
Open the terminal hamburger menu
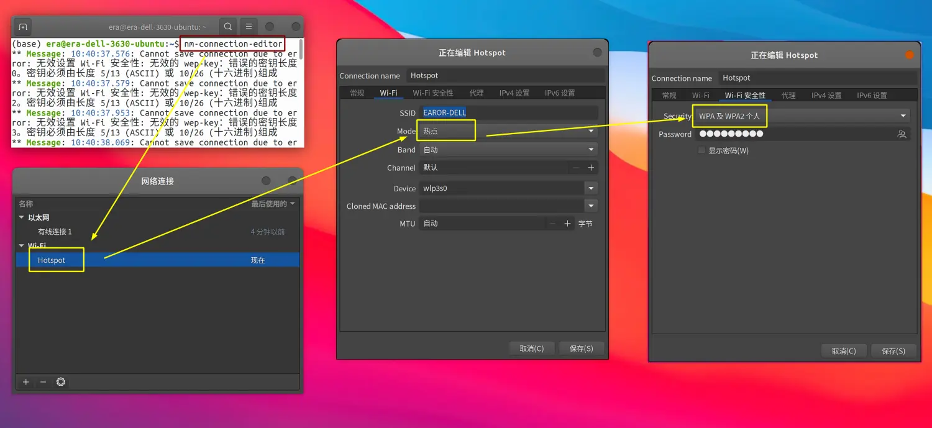249,27
